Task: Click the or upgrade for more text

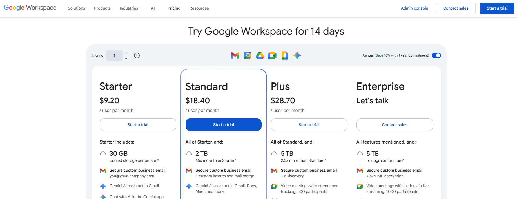Action: point(385,160)
